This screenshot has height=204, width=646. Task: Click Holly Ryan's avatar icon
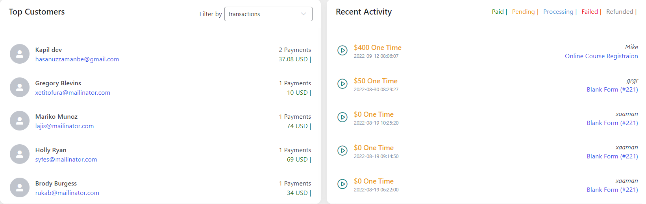(20, 154)
